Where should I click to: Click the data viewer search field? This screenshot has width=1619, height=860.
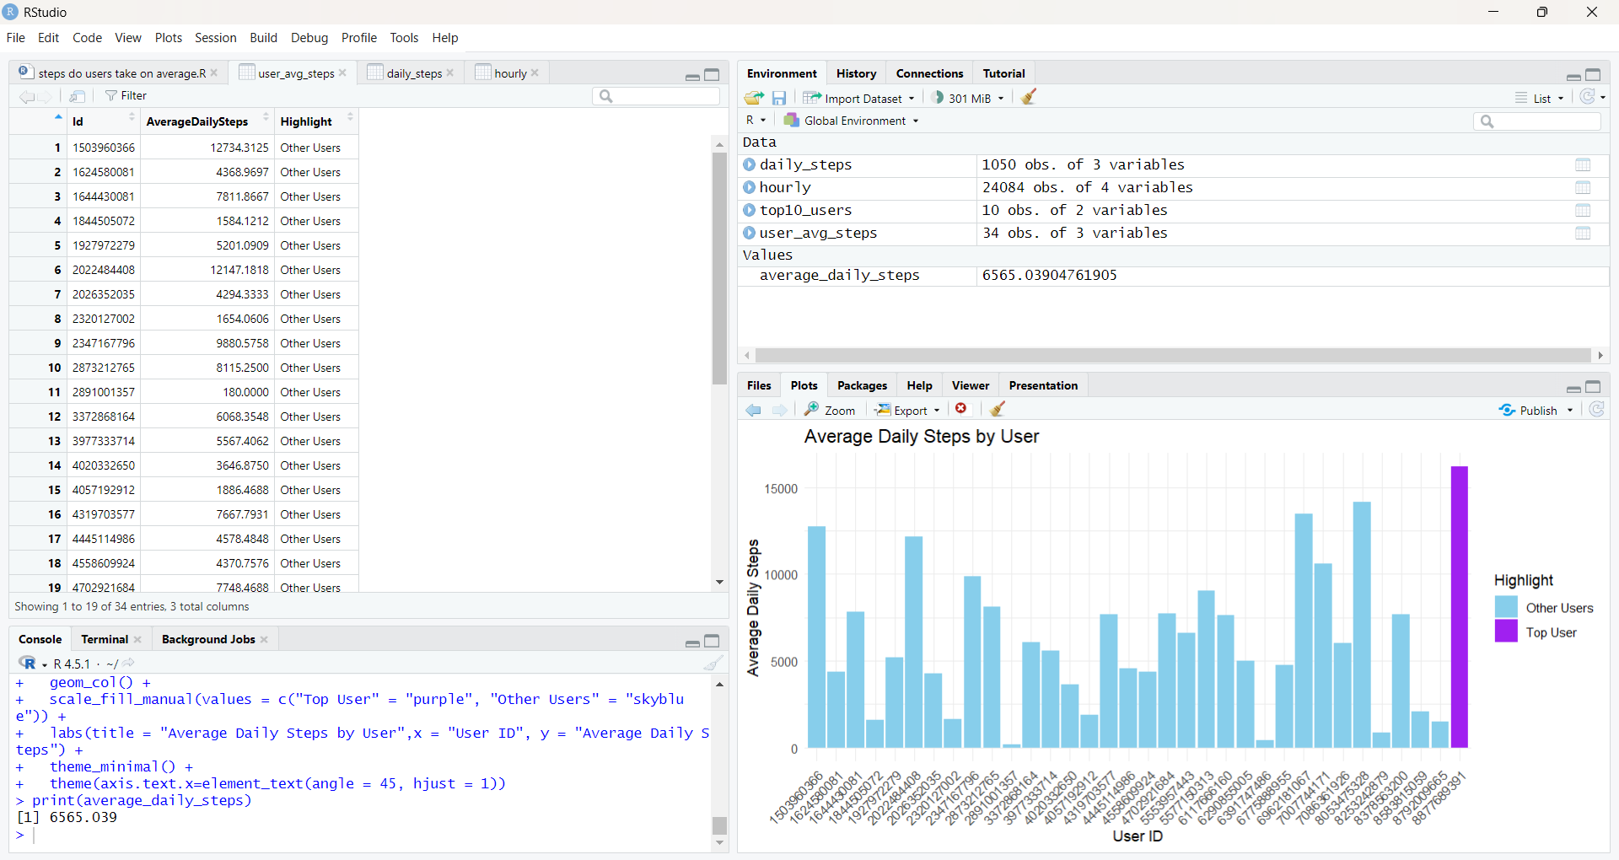656,96
